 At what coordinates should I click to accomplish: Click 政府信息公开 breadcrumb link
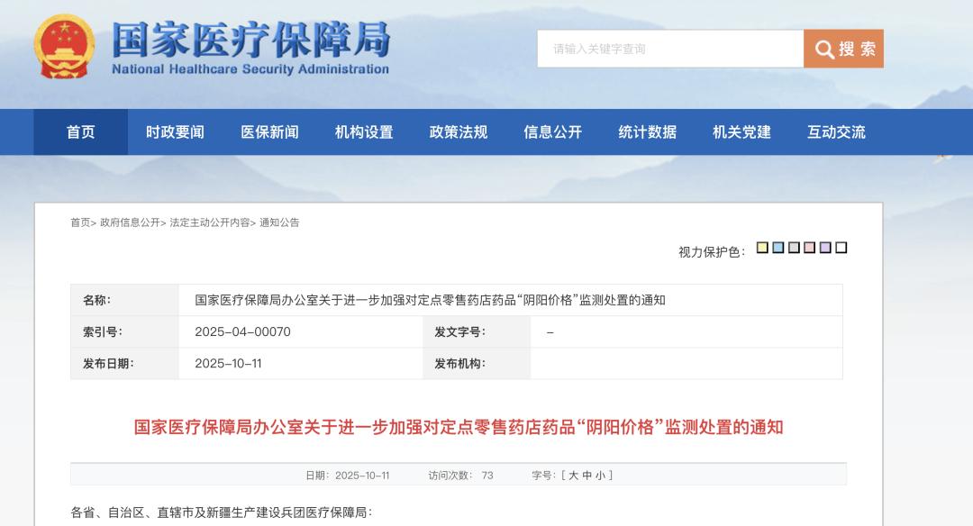pyautogui.click(x=130, y=222)
